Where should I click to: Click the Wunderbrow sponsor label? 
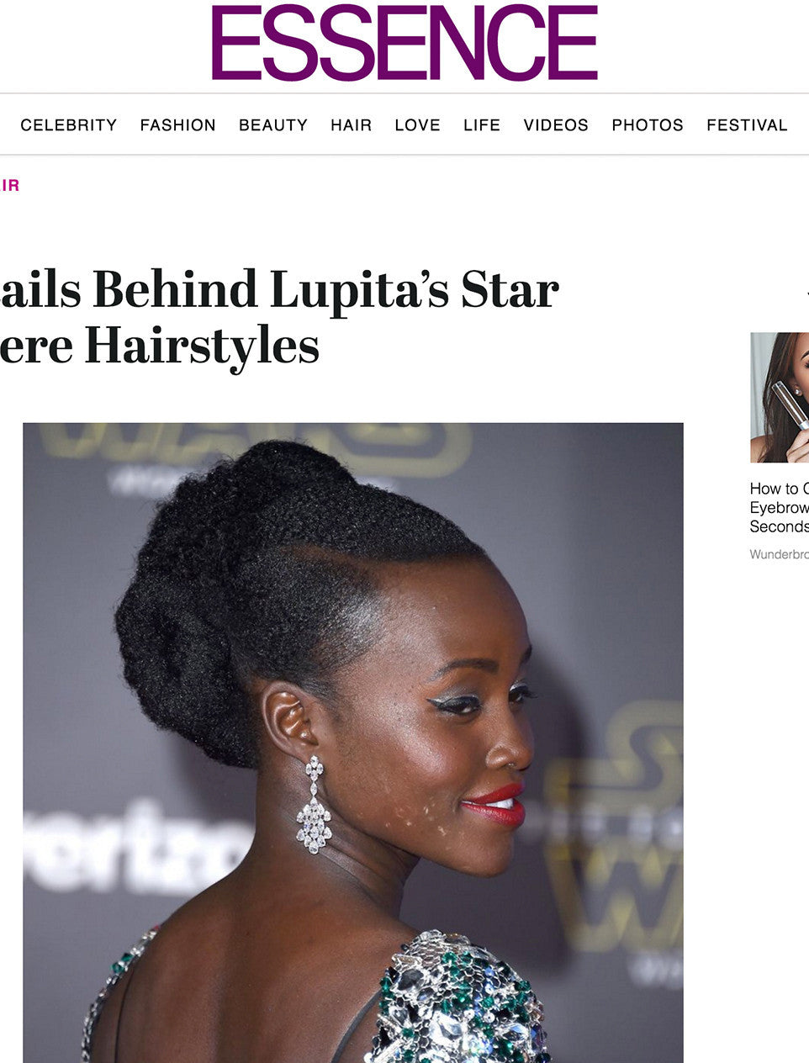tap(780, 554)
